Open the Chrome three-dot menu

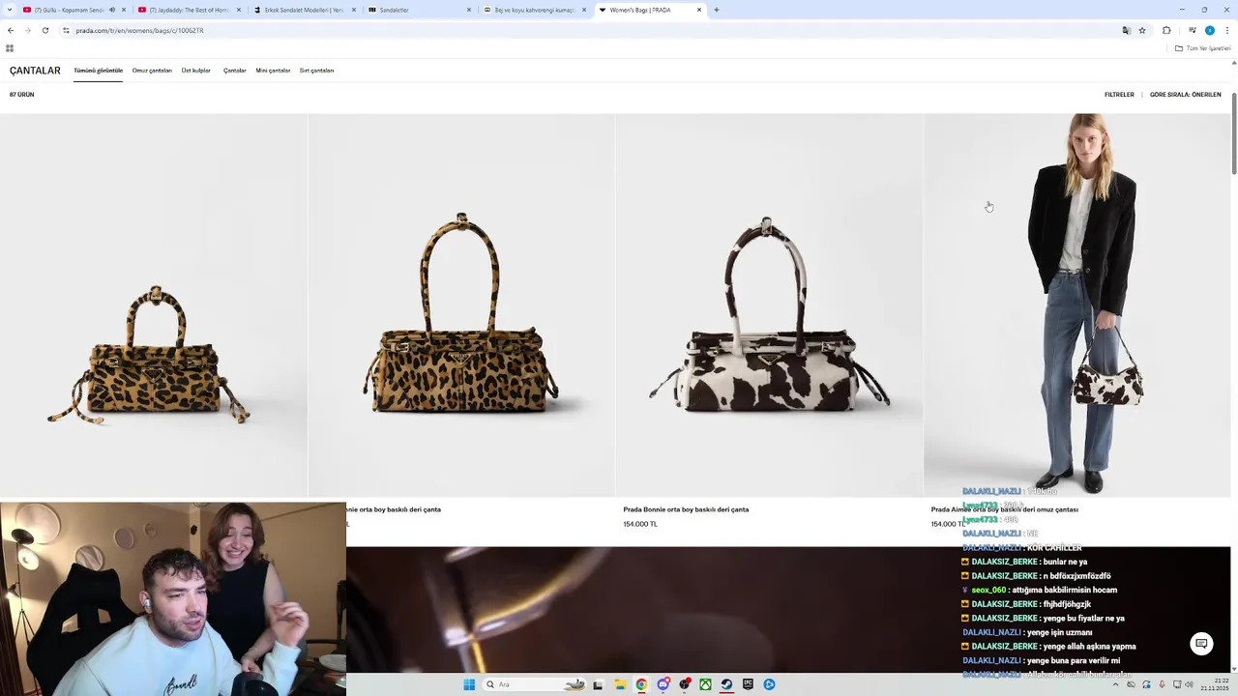click(1226, 30)
